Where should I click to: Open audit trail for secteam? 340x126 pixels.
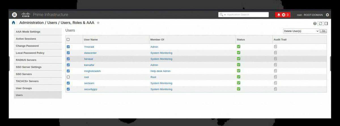(275, 83)
